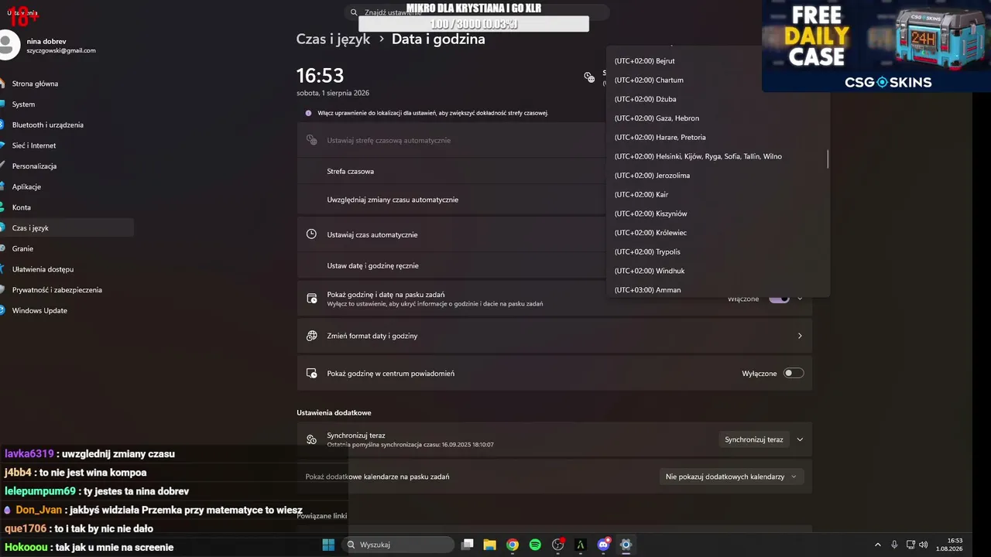The image size is (991, 557).
Task: Open the Windows Start menu
Action: point(328,545)
